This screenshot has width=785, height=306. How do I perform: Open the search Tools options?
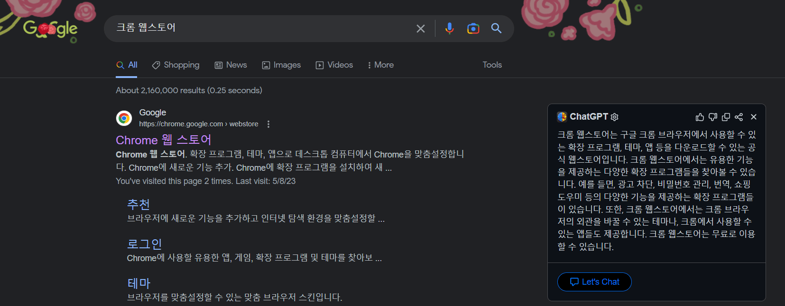click(492, 65)
